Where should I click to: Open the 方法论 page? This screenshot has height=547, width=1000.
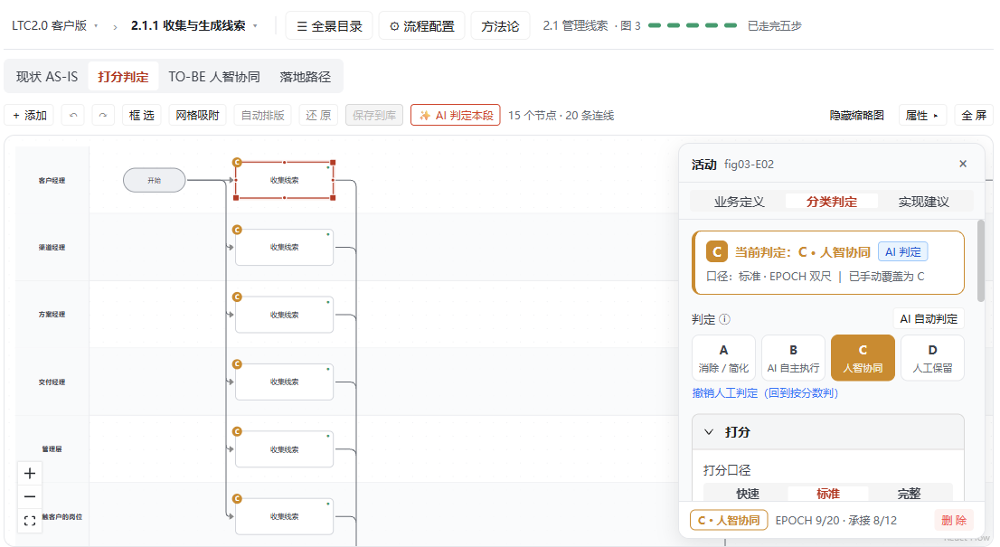(x=500, y=26)
